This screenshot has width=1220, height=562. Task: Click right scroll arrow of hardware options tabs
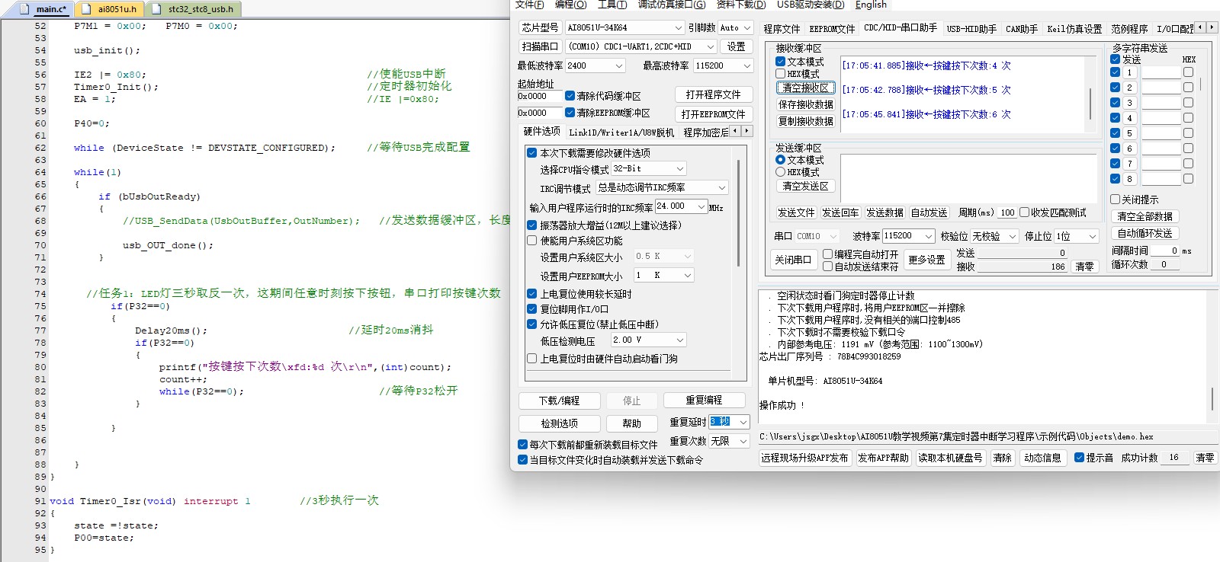click(x=747, y=131)
